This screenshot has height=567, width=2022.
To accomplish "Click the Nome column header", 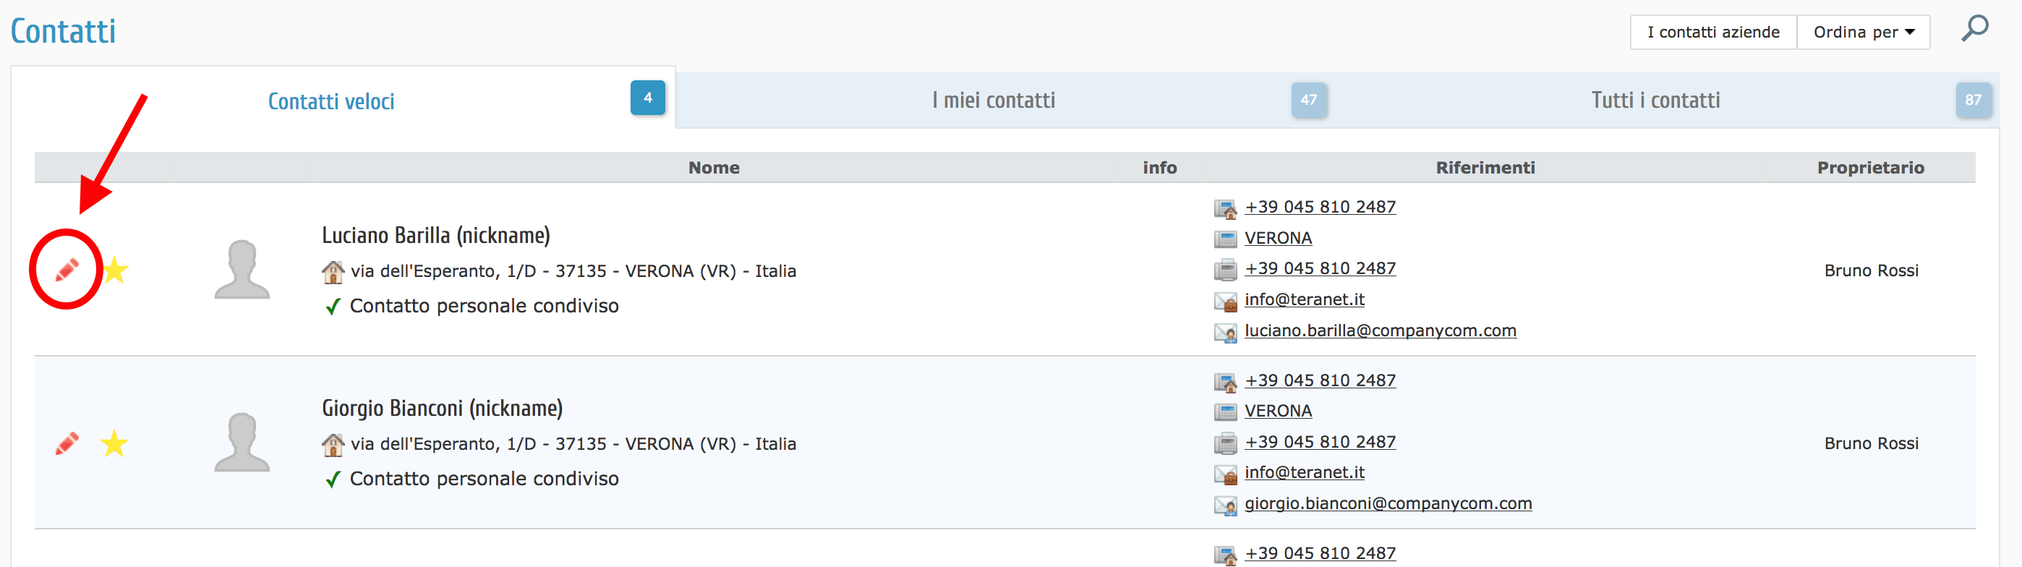I will (x=714, y=167).
